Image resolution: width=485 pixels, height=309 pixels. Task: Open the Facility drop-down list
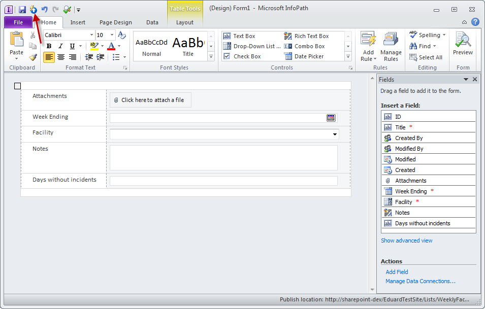(x=335, y=134)
